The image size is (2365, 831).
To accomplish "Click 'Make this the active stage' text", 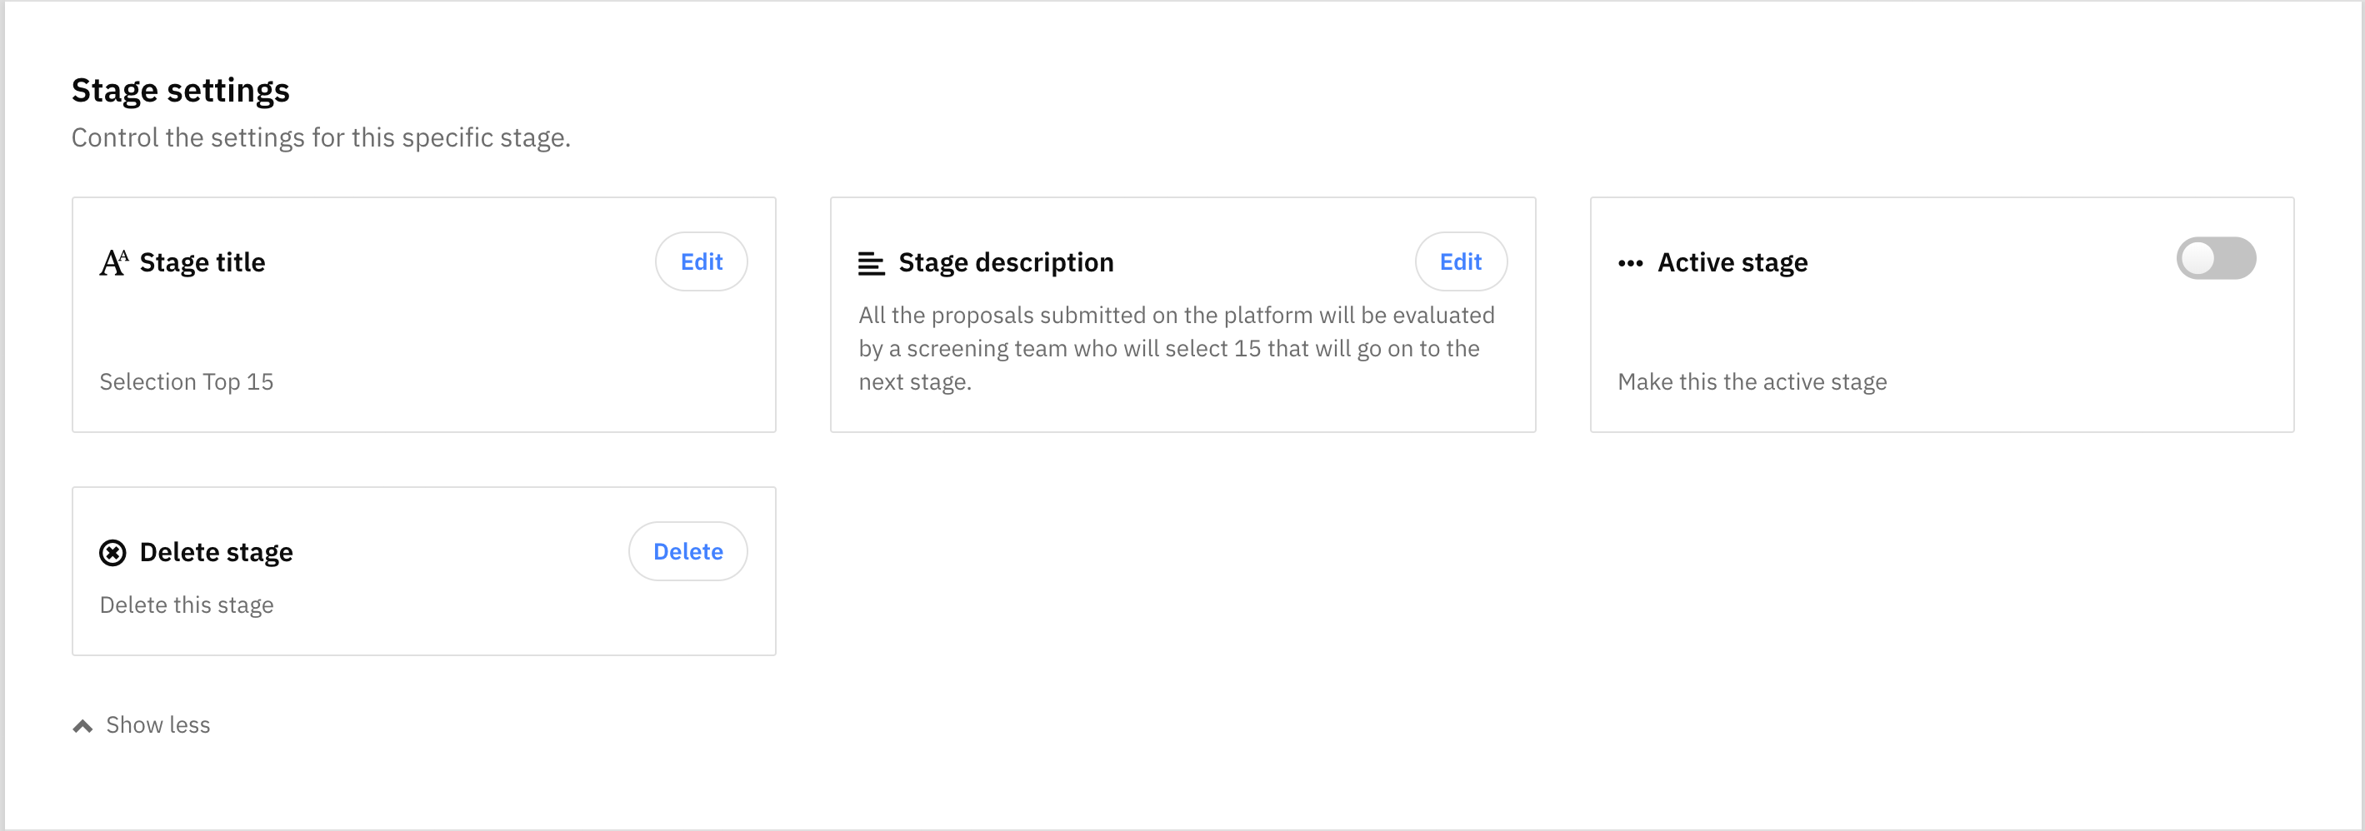I will click(1752, 381).
